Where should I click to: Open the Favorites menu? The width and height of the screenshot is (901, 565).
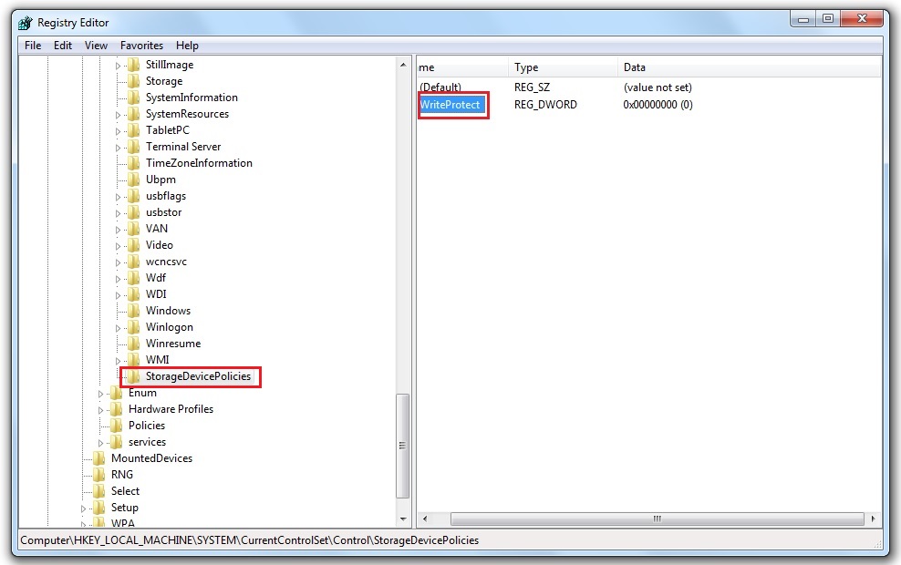click(141, 46)
